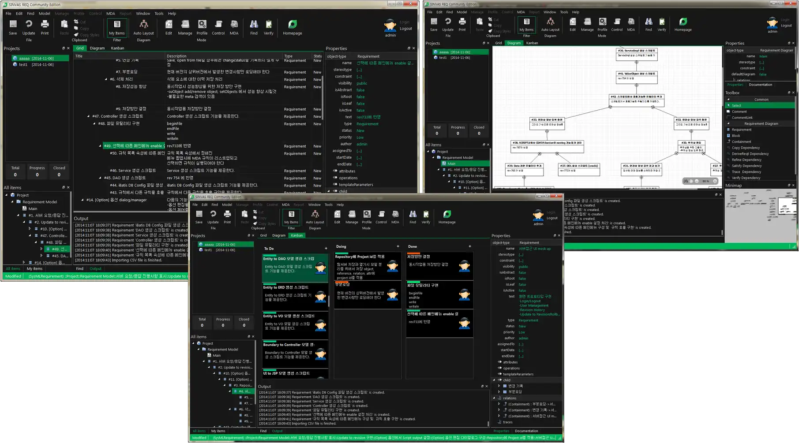
Task: Collapse #47. Controller row in Grid table
Action: (88, 116)
